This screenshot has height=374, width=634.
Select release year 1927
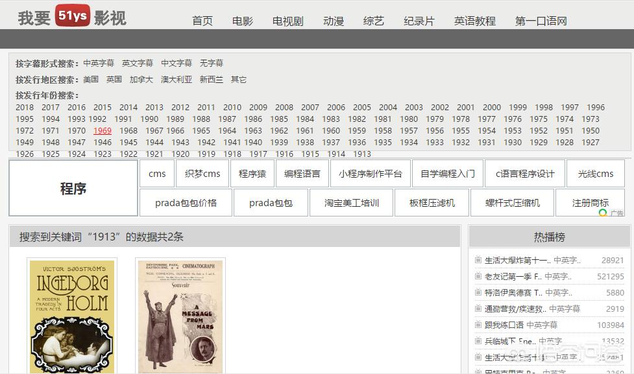pyautogui.click(x=591, y=143)
